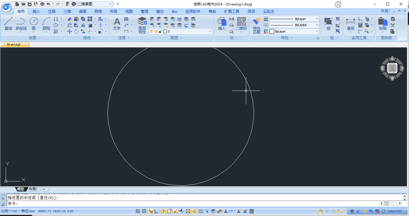This screenshot has width=409, height=216.
Task: Click the 插入 block insert icon
Action: (222, 24)
